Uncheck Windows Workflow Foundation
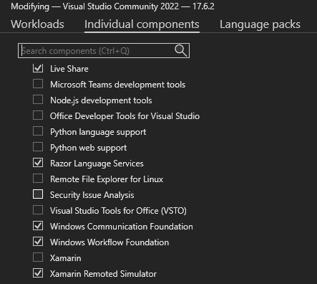 (38, 242)
